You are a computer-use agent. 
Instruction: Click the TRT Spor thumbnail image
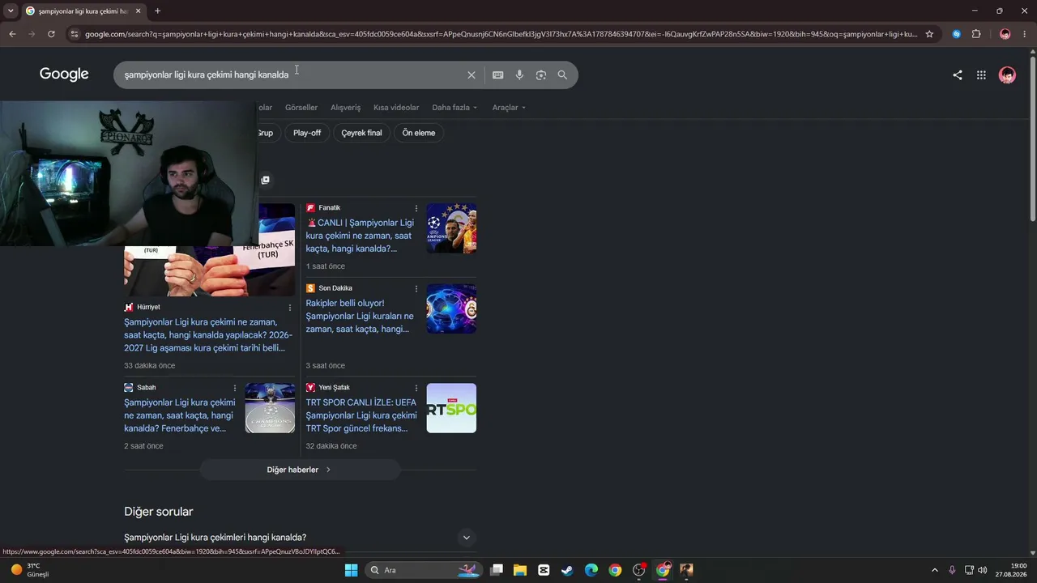[451, 408]
